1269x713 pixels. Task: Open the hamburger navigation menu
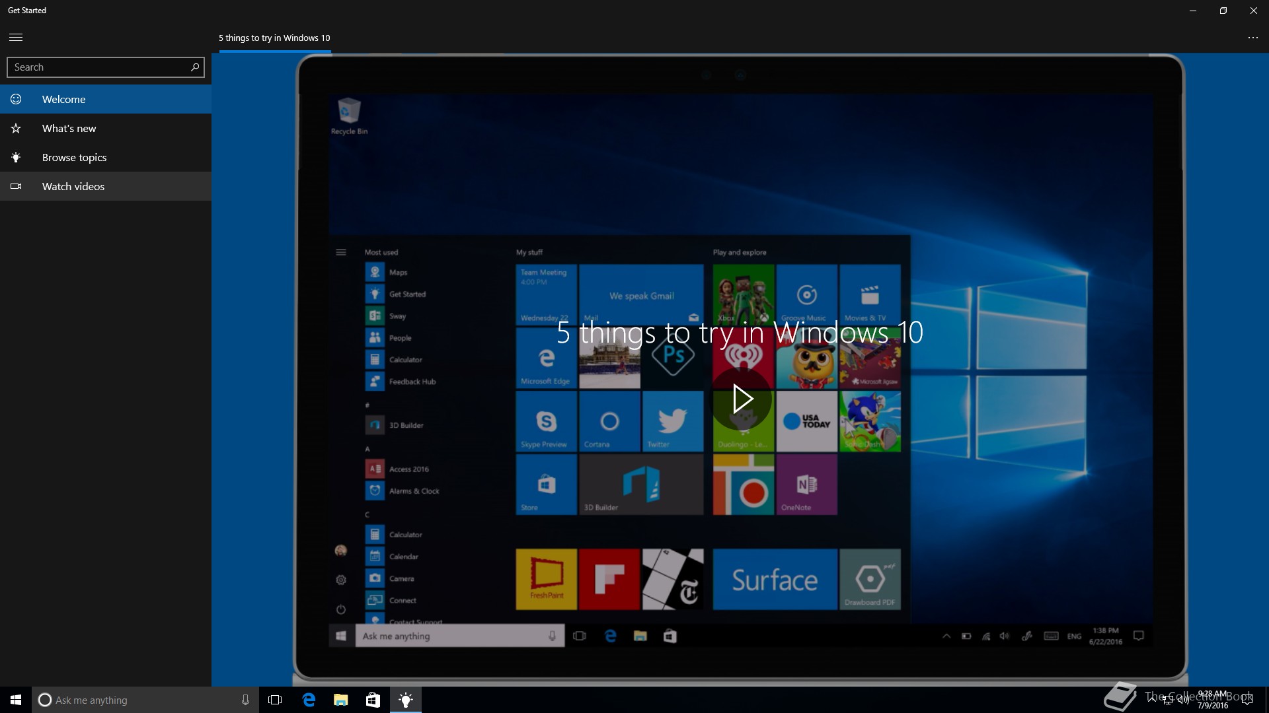click(x=16, y=38)
